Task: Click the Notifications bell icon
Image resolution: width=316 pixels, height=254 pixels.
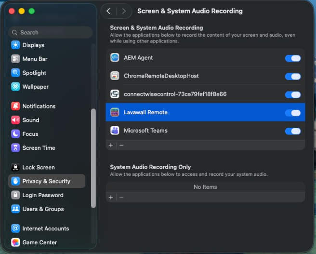Action: [x=15, y=106]
